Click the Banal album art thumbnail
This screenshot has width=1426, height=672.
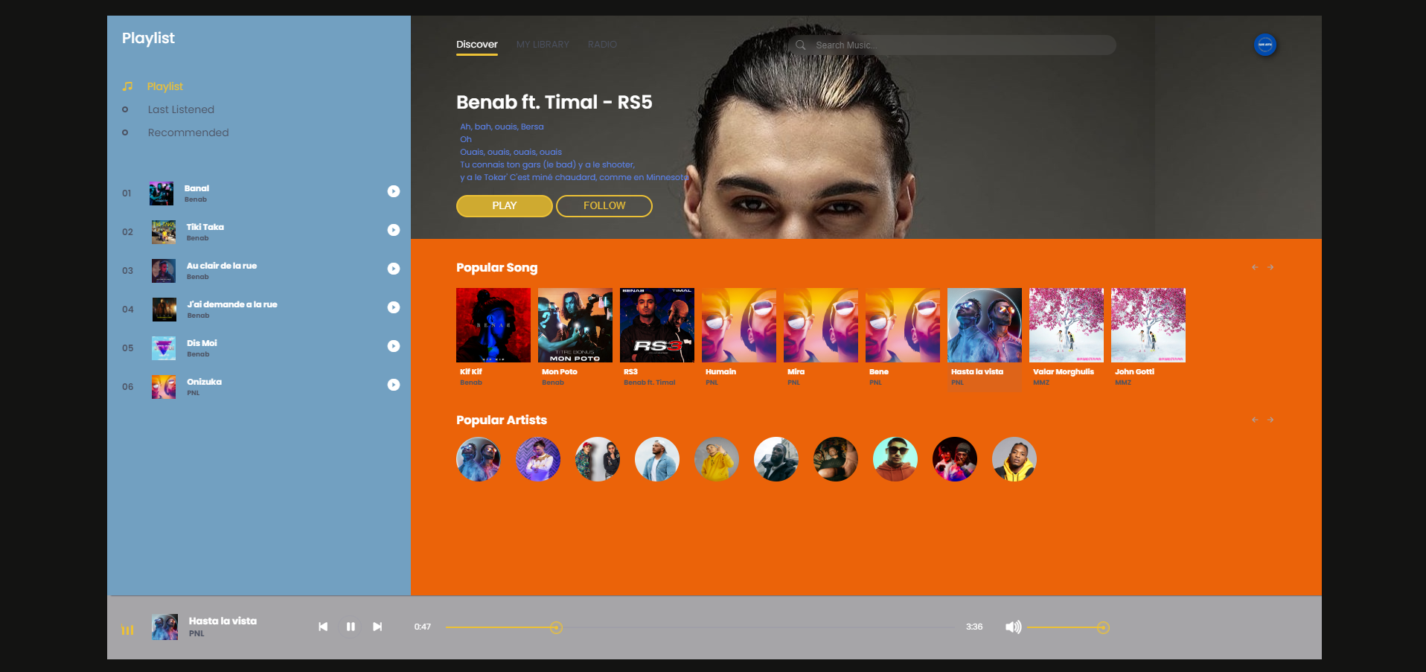click(162, 193)
